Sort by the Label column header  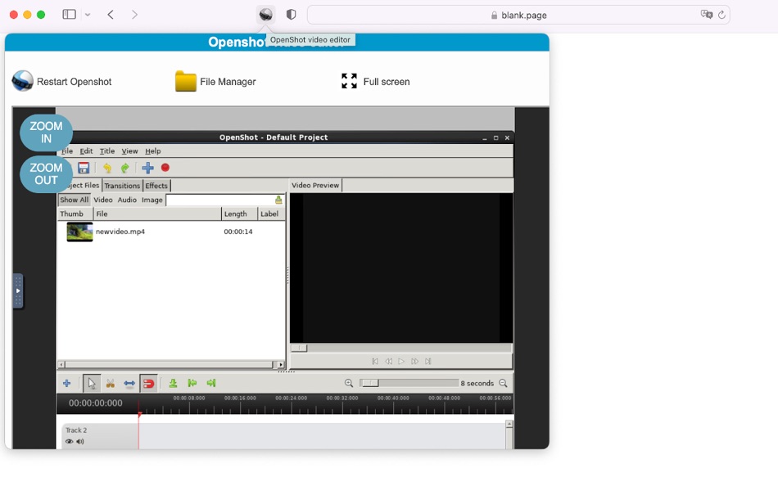271,214
